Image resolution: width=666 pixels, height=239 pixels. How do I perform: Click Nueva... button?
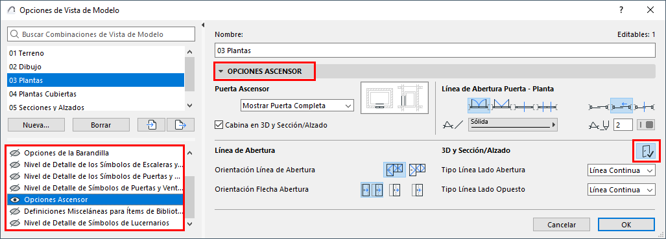pos(36,125)
